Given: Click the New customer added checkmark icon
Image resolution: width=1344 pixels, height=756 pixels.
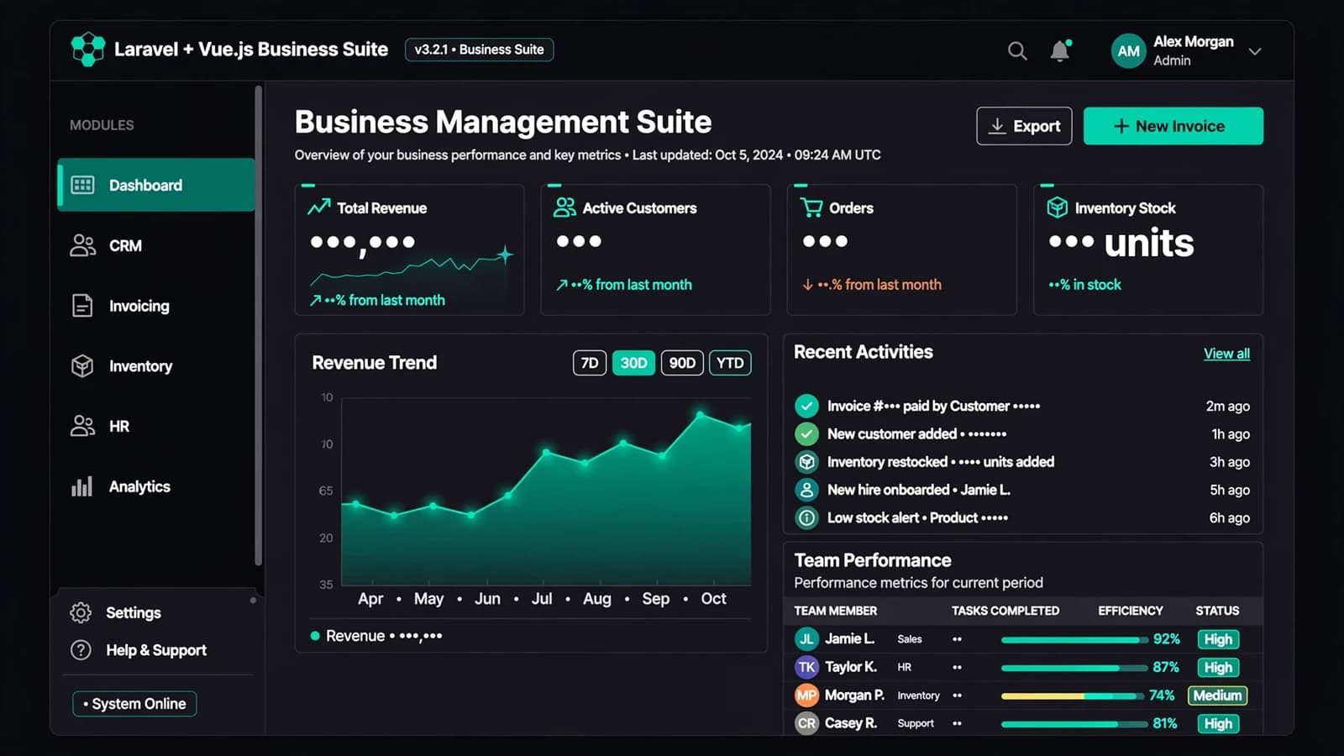Looking at the screenshot, I should [x=806, y=434].
